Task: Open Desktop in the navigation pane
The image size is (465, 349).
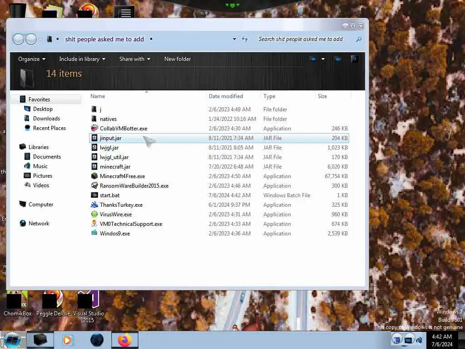Action: click(43, 109)
